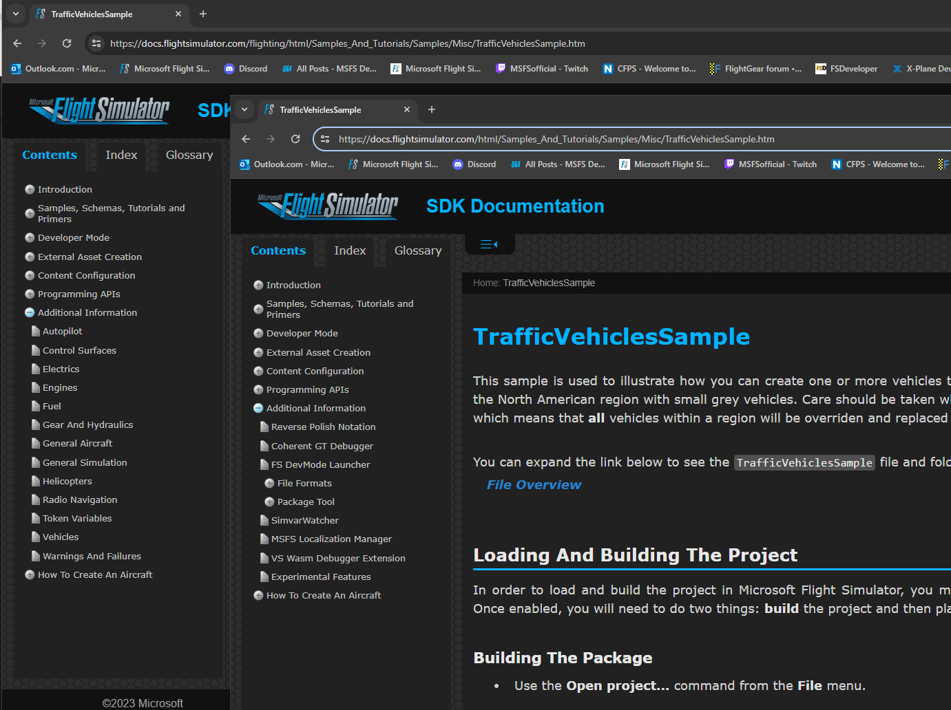Open a new tab in the front browser window

[432, 109]
